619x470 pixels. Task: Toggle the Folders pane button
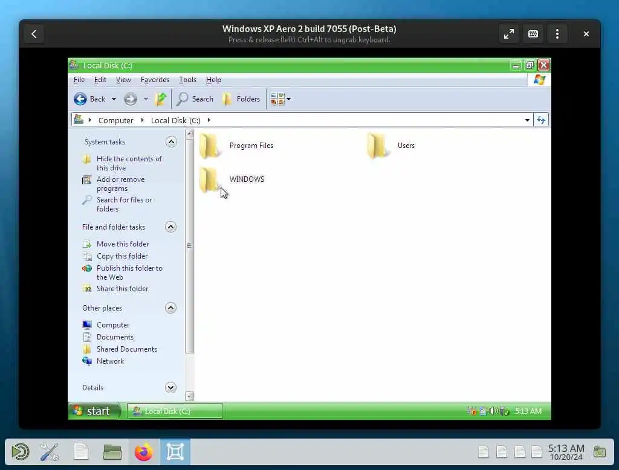click(x=241, y=99)
